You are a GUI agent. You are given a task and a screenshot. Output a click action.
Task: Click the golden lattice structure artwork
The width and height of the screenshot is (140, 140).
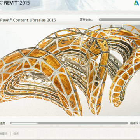70,70
